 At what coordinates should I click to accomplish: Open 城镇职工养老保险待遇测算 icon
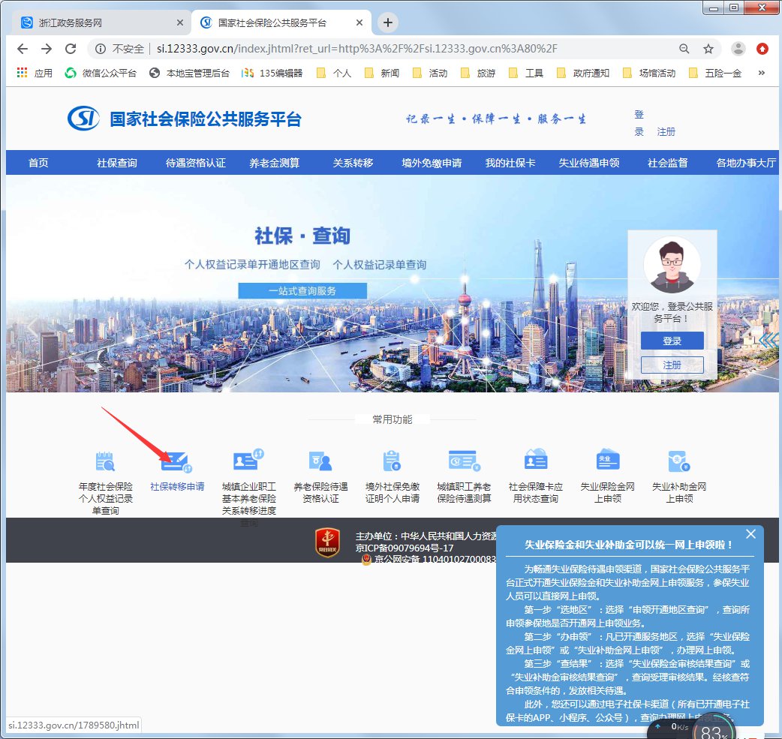(x=464, y=461)
